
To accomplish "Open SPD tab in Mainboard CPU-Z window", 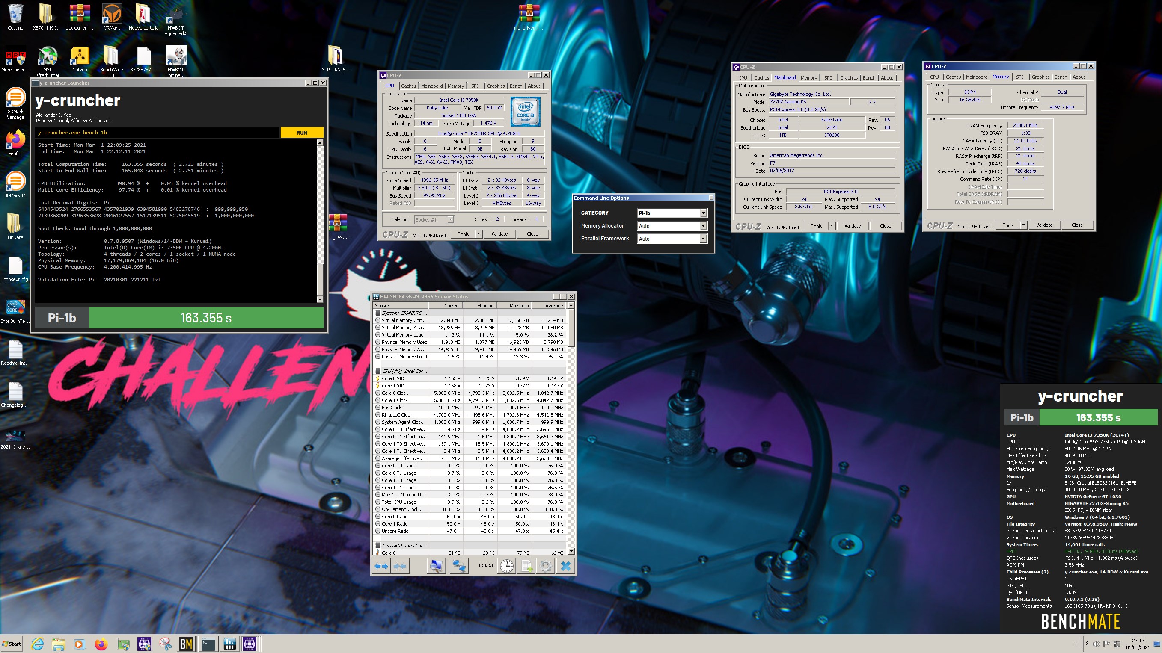I will click(x=828, y=78).
